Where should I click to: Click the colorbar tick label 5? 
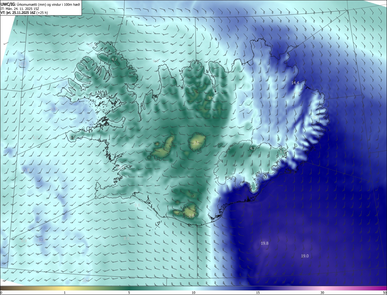click(x=129, y=293)
